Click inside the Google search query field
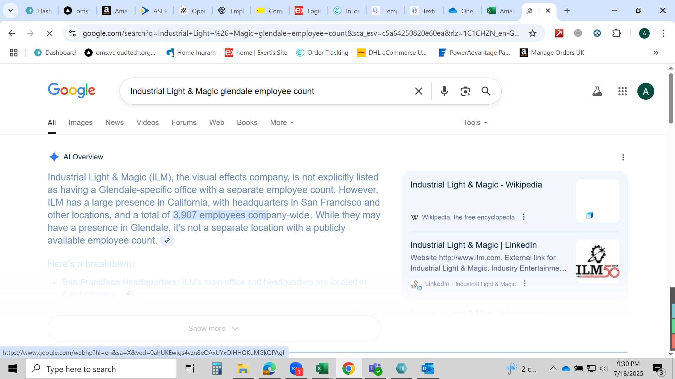Viewport: 675px width, 379px height. 267,91
